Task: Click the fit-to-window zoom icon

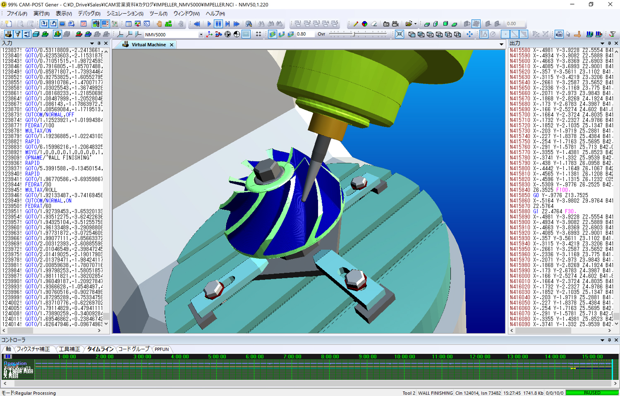Action: [399, 34]
